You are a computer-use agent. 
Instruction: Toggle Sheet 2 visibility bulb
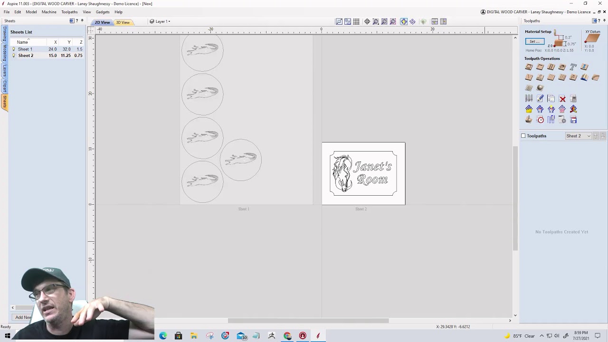point(14,56)
